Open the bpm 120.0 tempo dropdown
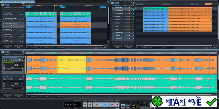 point(144,103)
